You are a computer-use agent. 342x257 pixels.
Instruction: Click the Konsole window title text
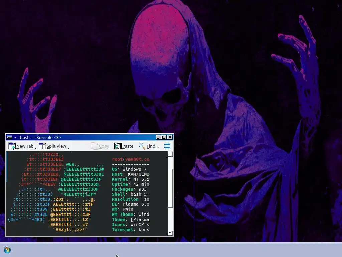point(37,137)
